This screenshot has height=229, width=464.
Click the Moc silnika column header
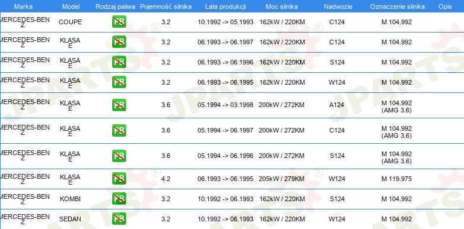[282, 7]
